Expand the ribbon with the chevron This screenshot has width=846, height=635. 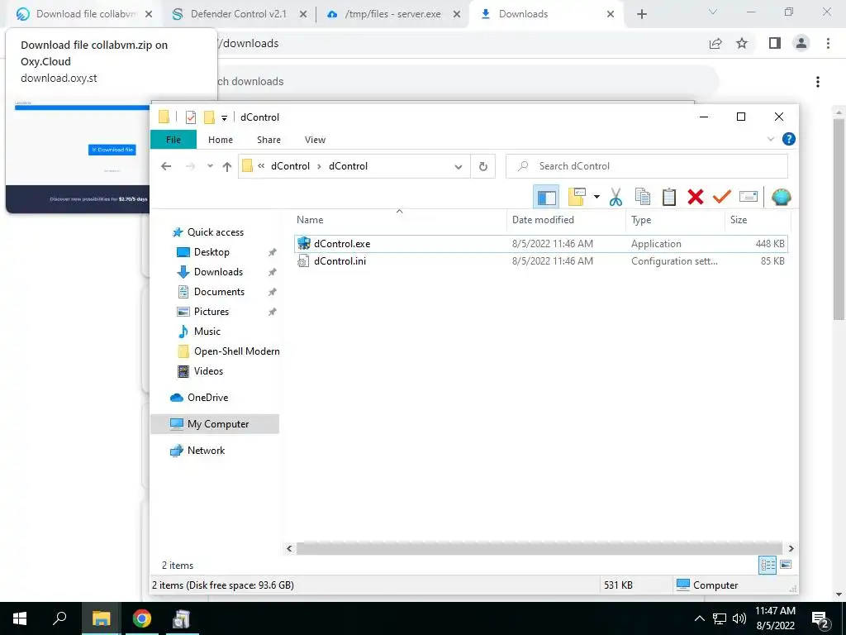pos(771,139)
